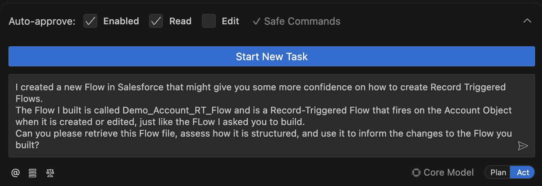Click the Enabled label text
This screenshot has height=186, width=542.
pos(121,21)
